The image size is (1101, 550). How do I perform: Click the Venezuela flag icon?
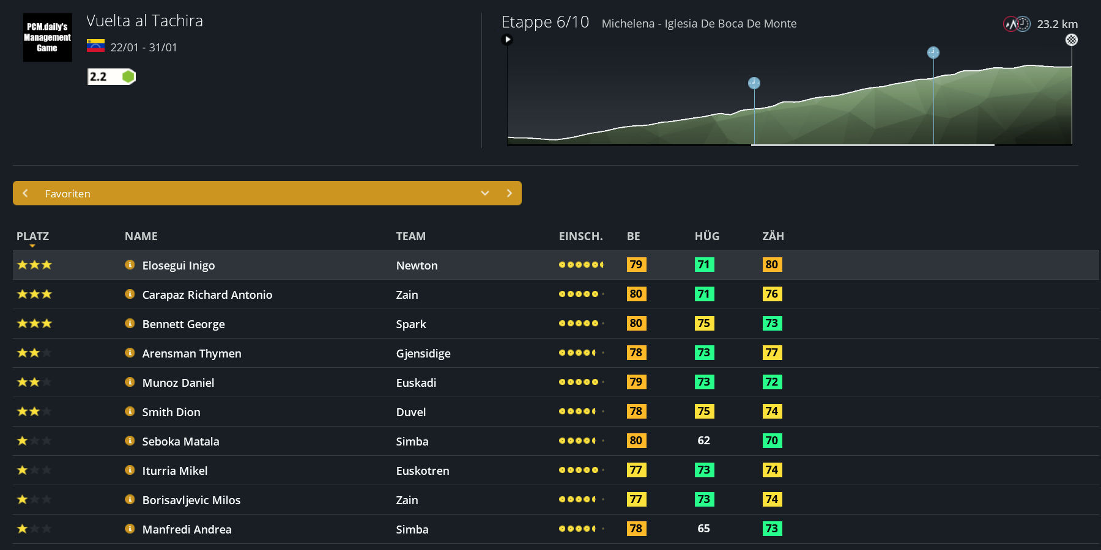[x=95, y=46]
